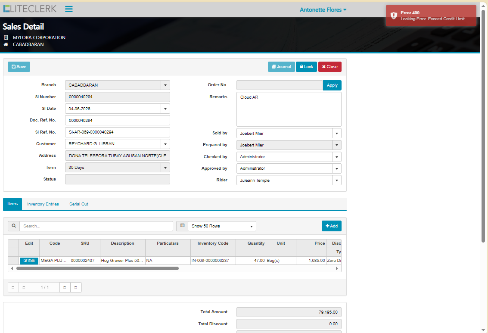Viewport: 488px width, 333px height.
Task: Open the SI Date picker dropdown
Action: [165, 109]
